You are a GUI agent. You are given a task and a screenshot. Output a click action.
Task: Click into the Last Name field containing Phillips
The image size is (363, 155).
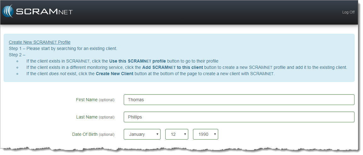coord(239,117)
